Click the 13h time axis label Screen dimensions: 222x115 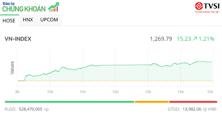click(148, 92)
